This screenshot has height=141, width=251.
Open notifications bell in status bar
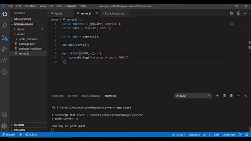(247, 135)
